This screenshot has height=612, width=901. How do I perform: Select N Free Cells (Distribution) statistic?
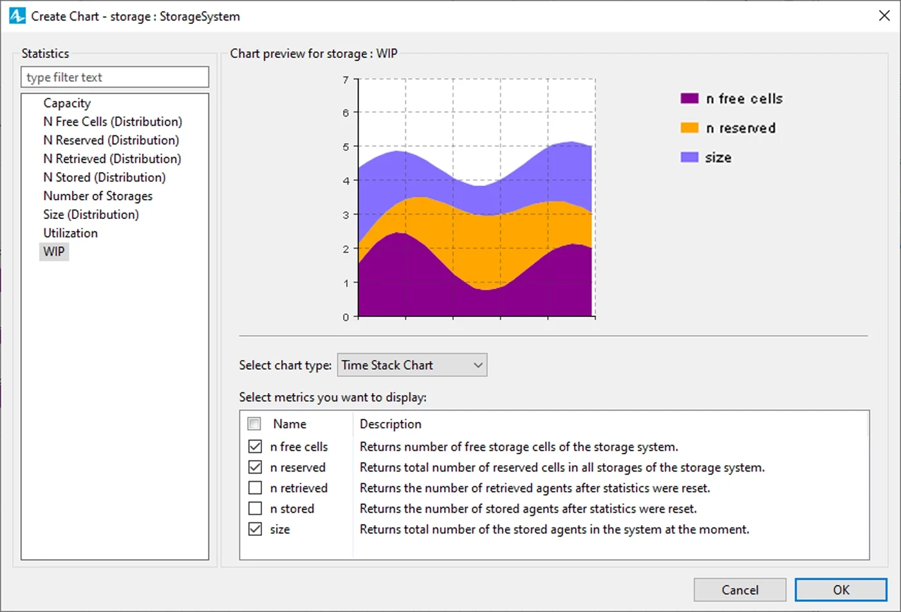(x=113, y=122)
